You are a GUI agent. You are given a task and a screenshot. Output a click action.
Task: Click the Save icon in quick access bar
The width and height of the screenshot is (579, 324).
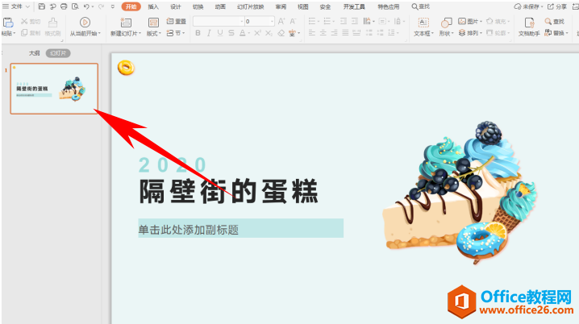pyautogui.click(x=42, y=6)
